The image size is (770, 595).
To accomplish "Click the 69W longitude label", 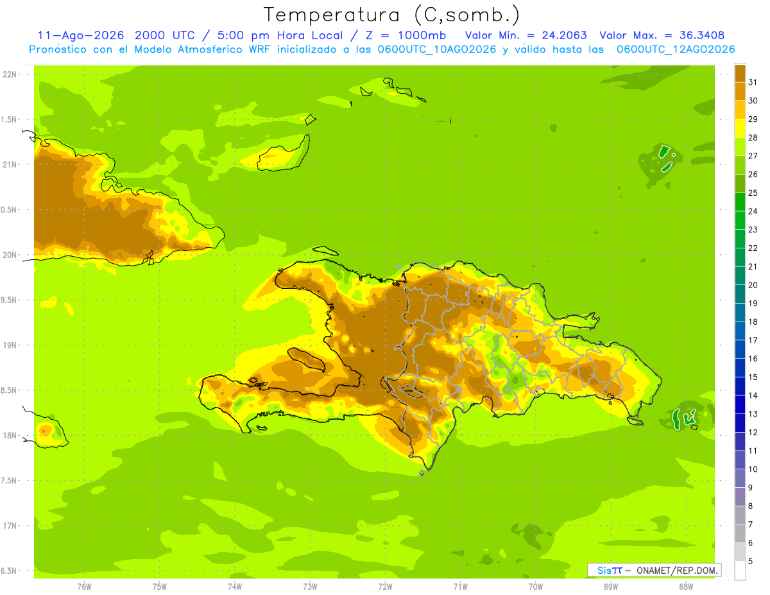I will (611, 585).
